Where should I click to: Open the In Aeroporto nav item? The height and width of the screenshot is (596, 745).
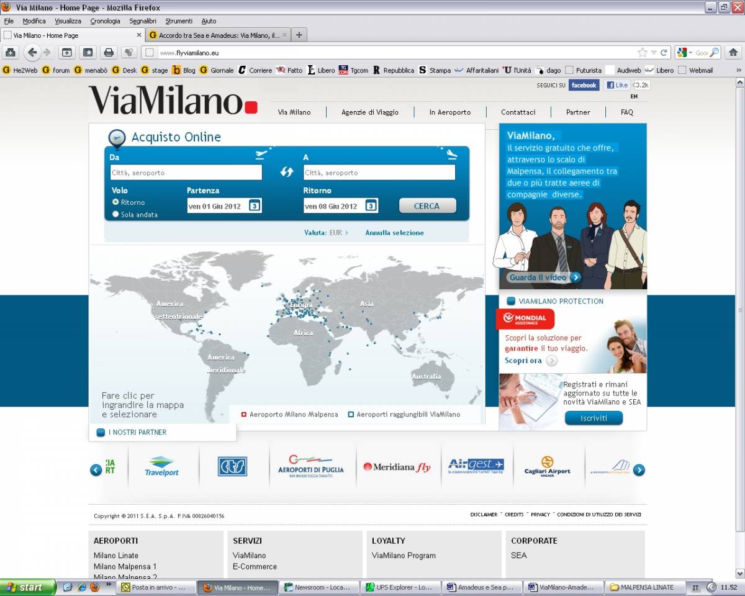point(450,112)
